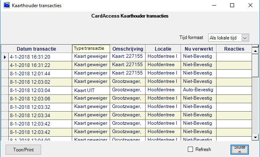Click the Auto-Bevestig cell
The width and height of the screenshot is (260, 157).
[x=199, y=90]
